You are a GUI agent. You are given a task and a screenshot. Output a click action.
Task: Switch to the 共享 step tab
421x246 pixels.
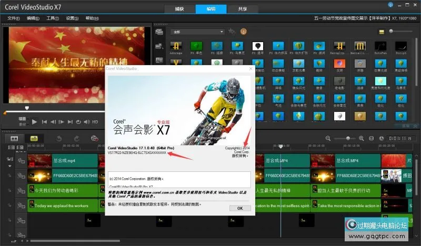point(243,9)
